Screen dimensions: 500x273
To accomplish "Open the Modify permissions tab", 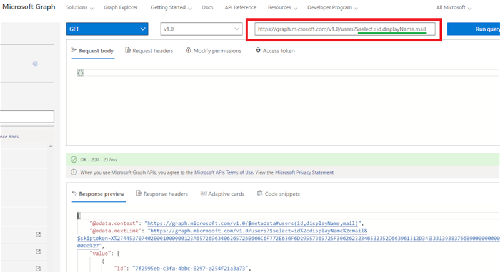I will point(213,50).
